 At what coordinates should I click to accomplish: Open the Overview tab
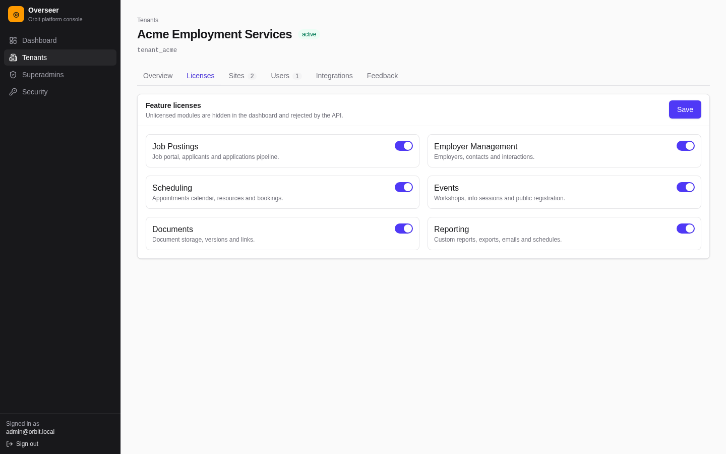click(158, 76)
